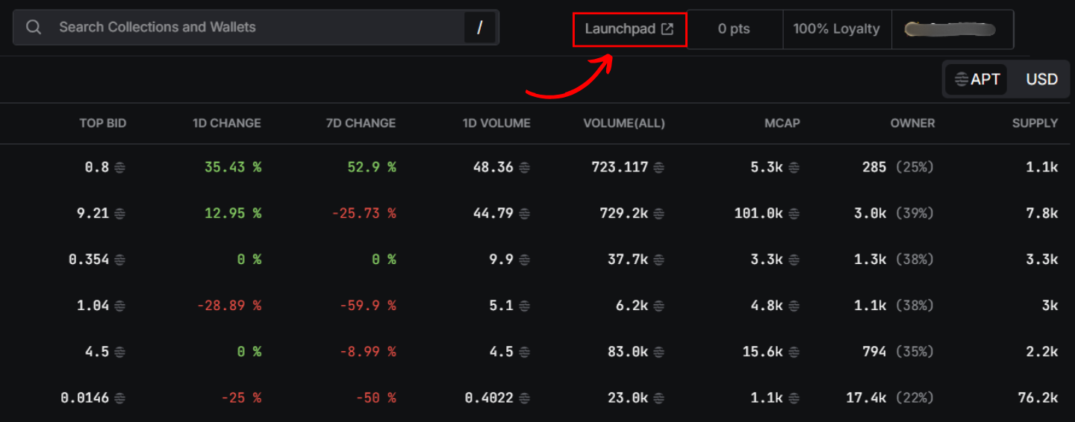This screenshot has width=1075, height=422.
Task: Click the slash shortcut key badge
Action: (479, 28)
